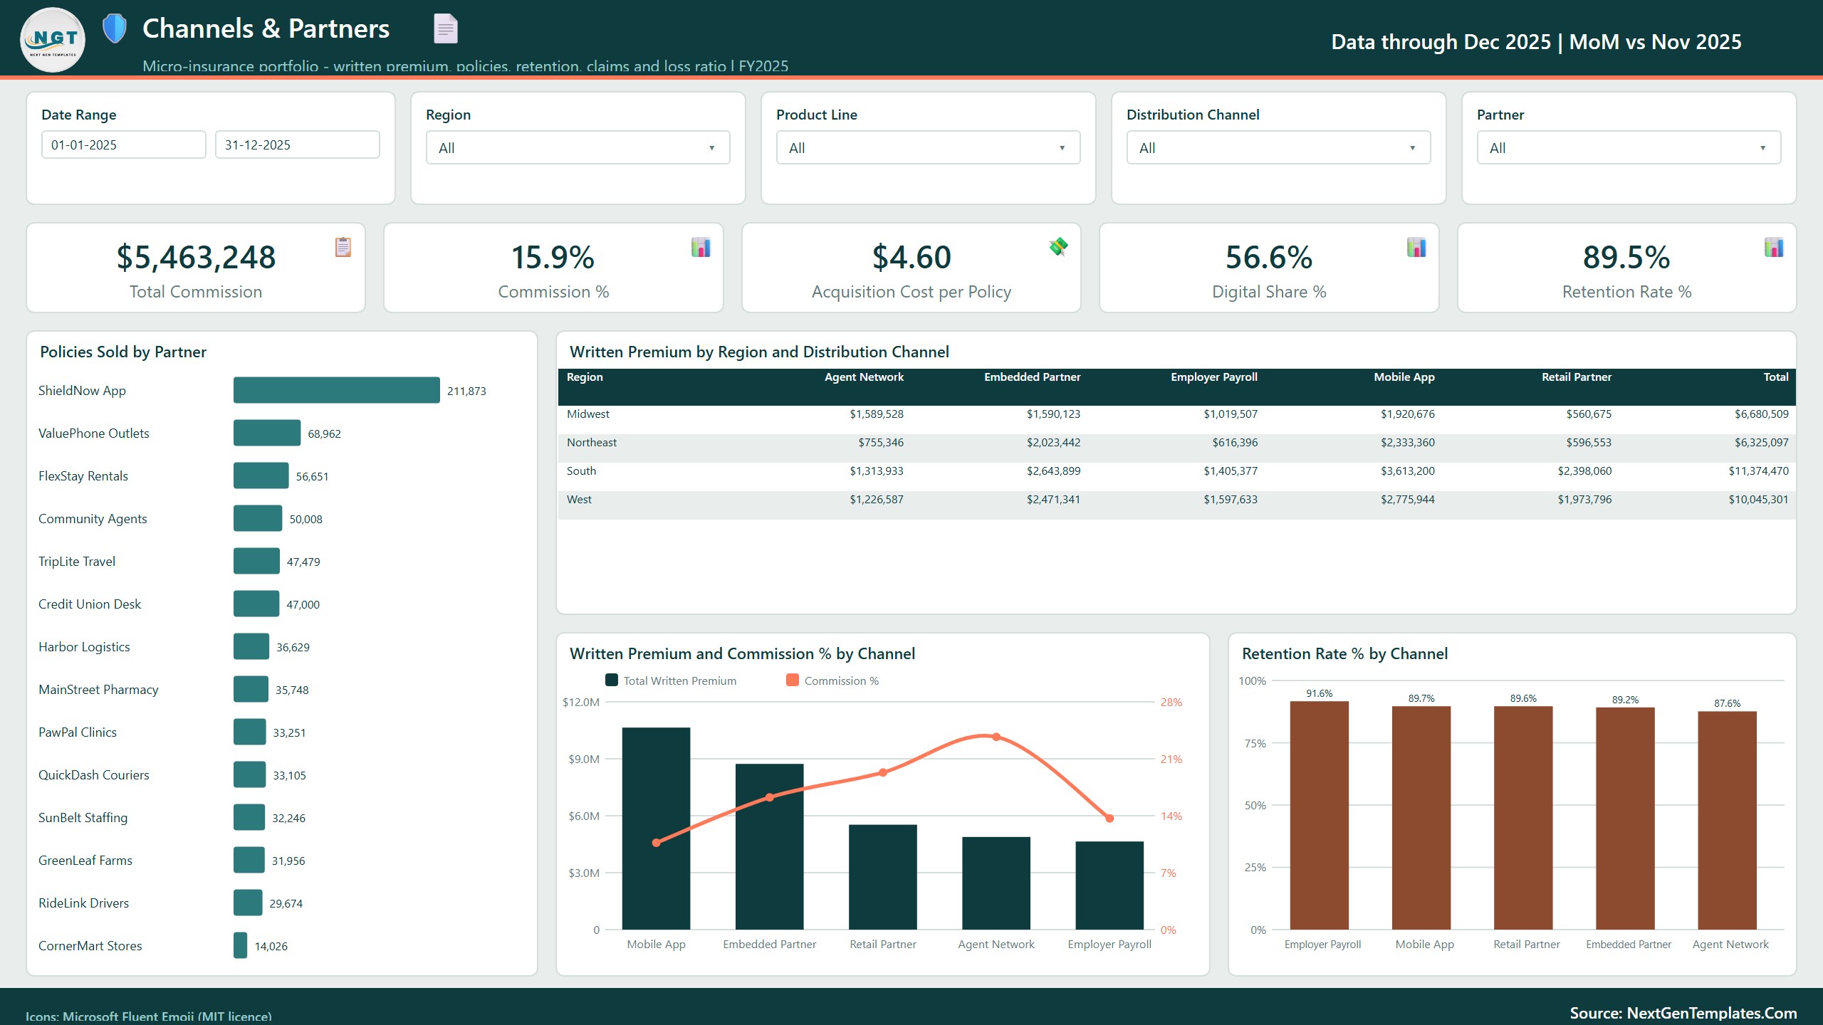Sort by Employer Payroll column header
The width and height of the screenshot is (1823, 1025).
click(1213, 377)
